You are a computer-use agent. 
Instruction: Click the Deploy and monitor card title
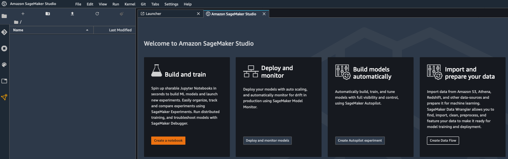click(x=277, y=71)
